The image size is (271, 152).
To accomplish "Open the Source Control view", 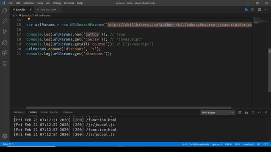I will [x=5, y=32].
